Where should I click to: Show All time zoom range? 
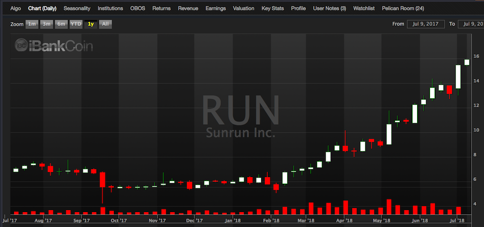(x=105, y=24)
